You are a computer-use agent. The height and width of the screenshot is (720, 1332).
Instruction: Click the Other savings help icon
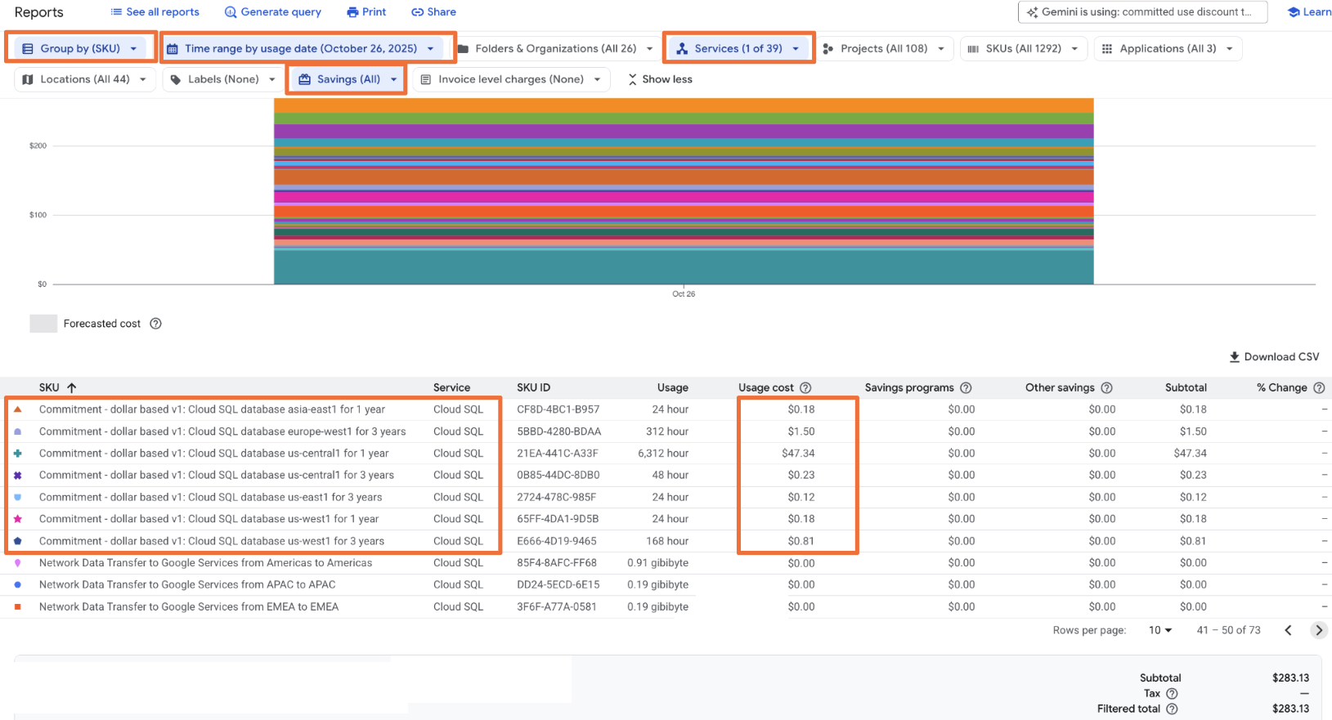(1106, 388)
